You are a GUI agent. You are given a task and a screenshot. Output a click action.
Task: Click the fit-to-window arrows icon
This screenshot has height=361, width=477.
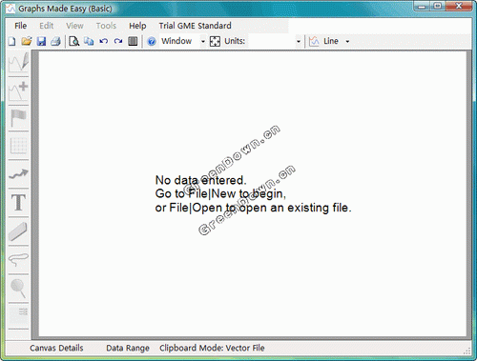(x=215, y=42)
